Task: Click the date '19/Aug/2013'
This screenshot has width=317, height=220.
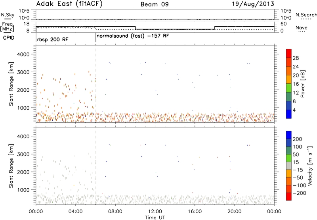Action: (x=253, y=4)
